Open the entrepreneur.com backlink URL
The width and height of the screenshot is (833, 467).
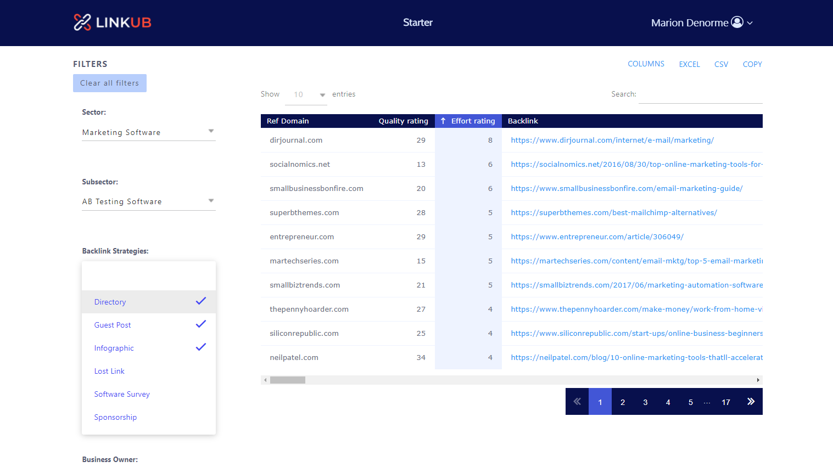click(597, 237)
